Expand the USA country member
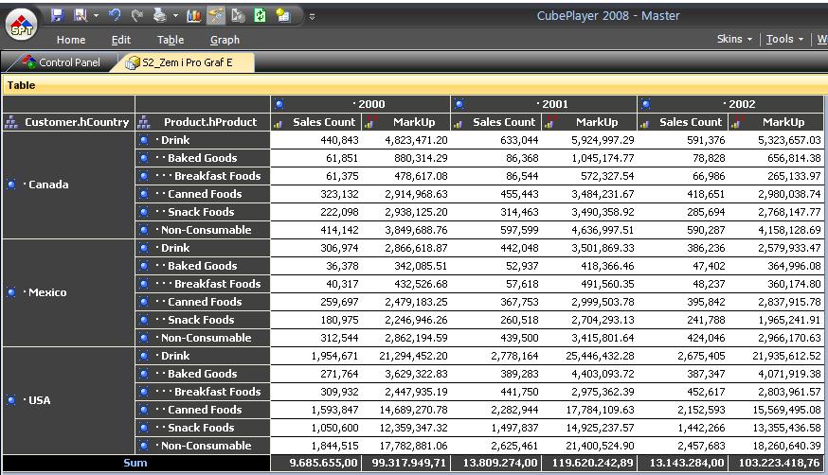 pyautogui.click(x=11, y=400)
